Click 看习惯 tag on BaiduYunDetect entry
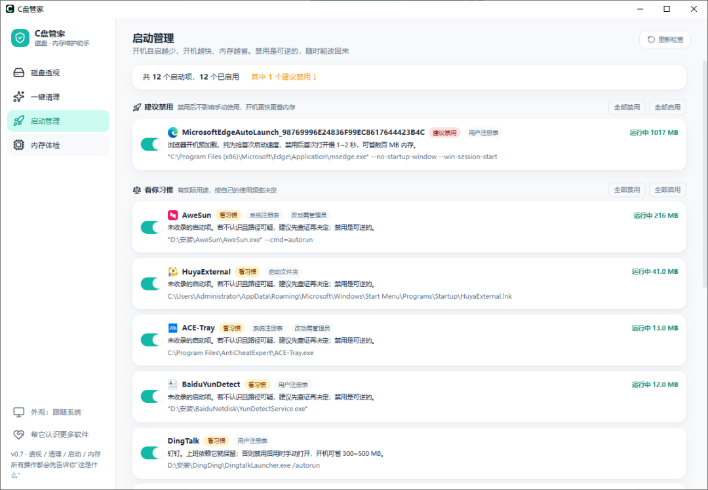This screenshot has width=708, height=490. click(x=258, y=385)
